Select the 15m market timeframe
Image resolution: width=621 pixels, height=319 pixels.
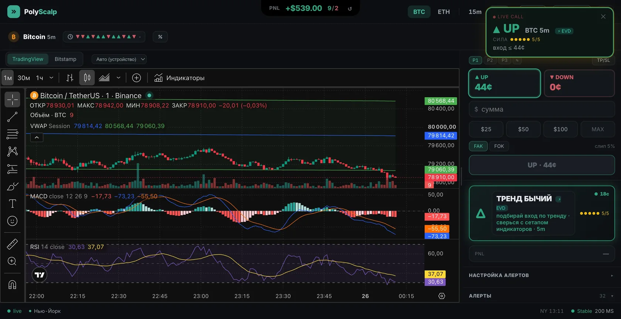tap(475, 12)
